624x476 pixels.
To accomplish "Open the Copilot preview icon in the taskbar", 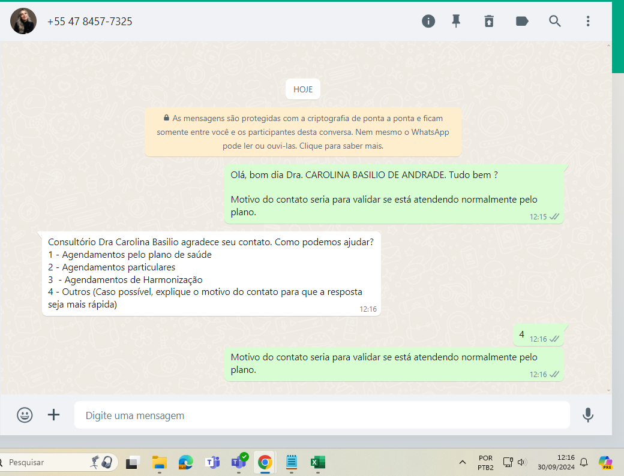I will 605,462.
